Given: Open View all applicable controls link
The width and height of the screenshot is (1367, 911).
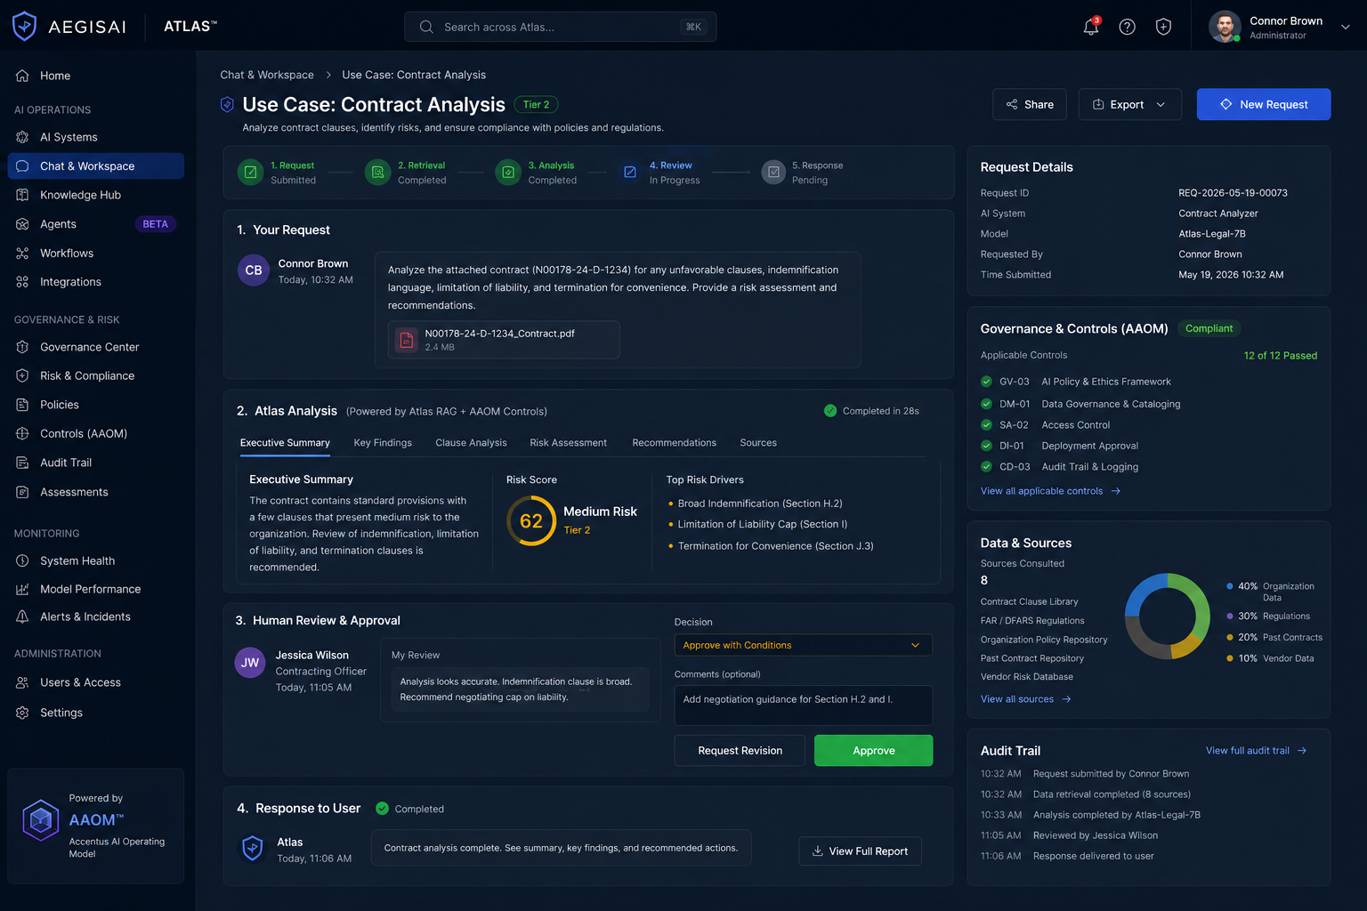Looking at the screenshot, I should (1050, 491).
